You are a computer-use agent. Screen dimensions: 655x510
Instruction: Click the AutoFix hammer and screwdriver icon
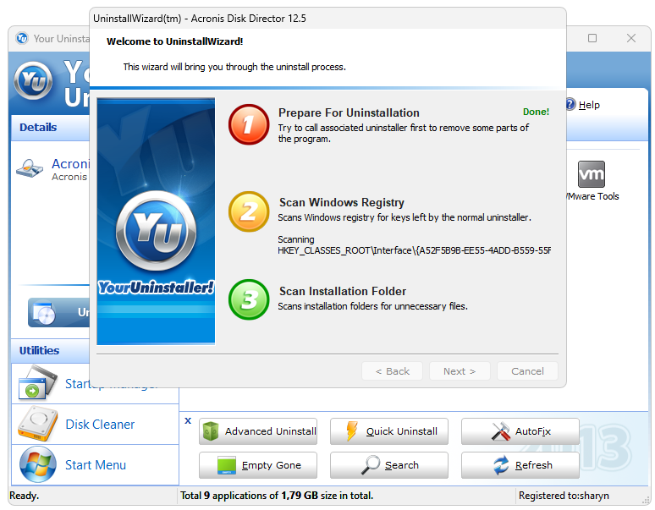(x=500, y=431)
